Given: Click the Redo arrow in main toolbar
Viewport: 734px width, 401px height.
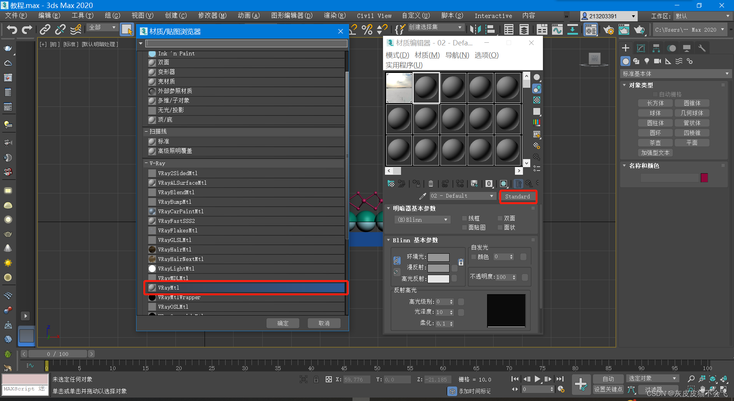Looking at the screenshot, I should pyautogui.click(x=27, y=29).
